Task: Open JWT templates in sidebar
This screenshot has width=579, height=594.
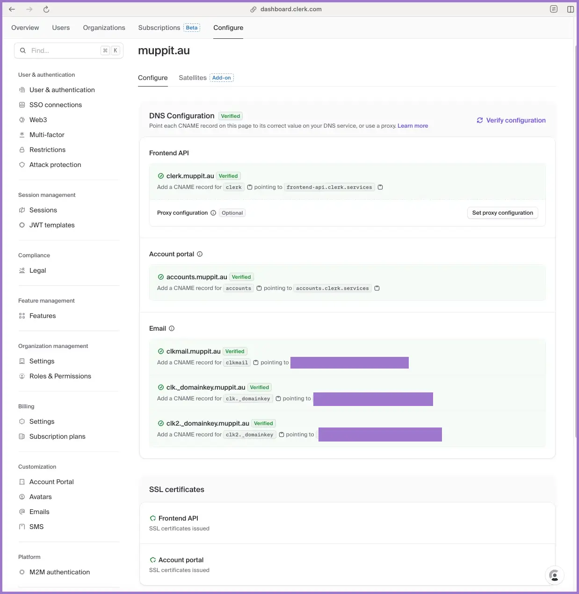Action: click(52, 225)
